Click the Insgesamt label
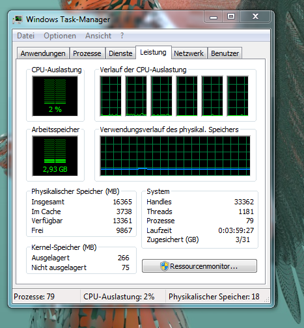The width and height of the screenshot is (304, 328). pyautogui.click(x=48, y=202)
